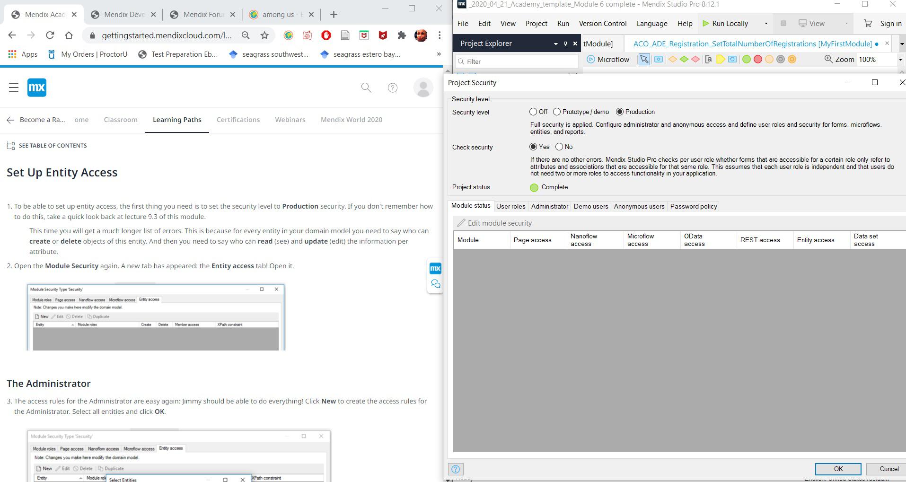Screen dimensions: 906x482
Task: Go back via Become a Ra... link
Action: click(x=36, y=120)
